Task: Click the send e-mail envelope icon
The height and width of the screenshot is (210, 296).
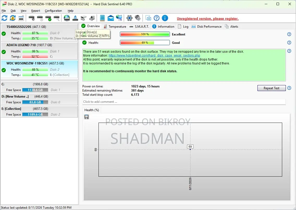Action: click(111, 18)
